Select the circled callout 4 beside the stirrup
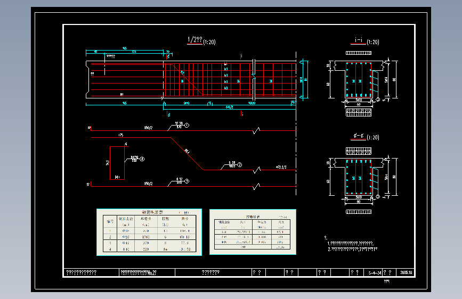 (142, 159)
